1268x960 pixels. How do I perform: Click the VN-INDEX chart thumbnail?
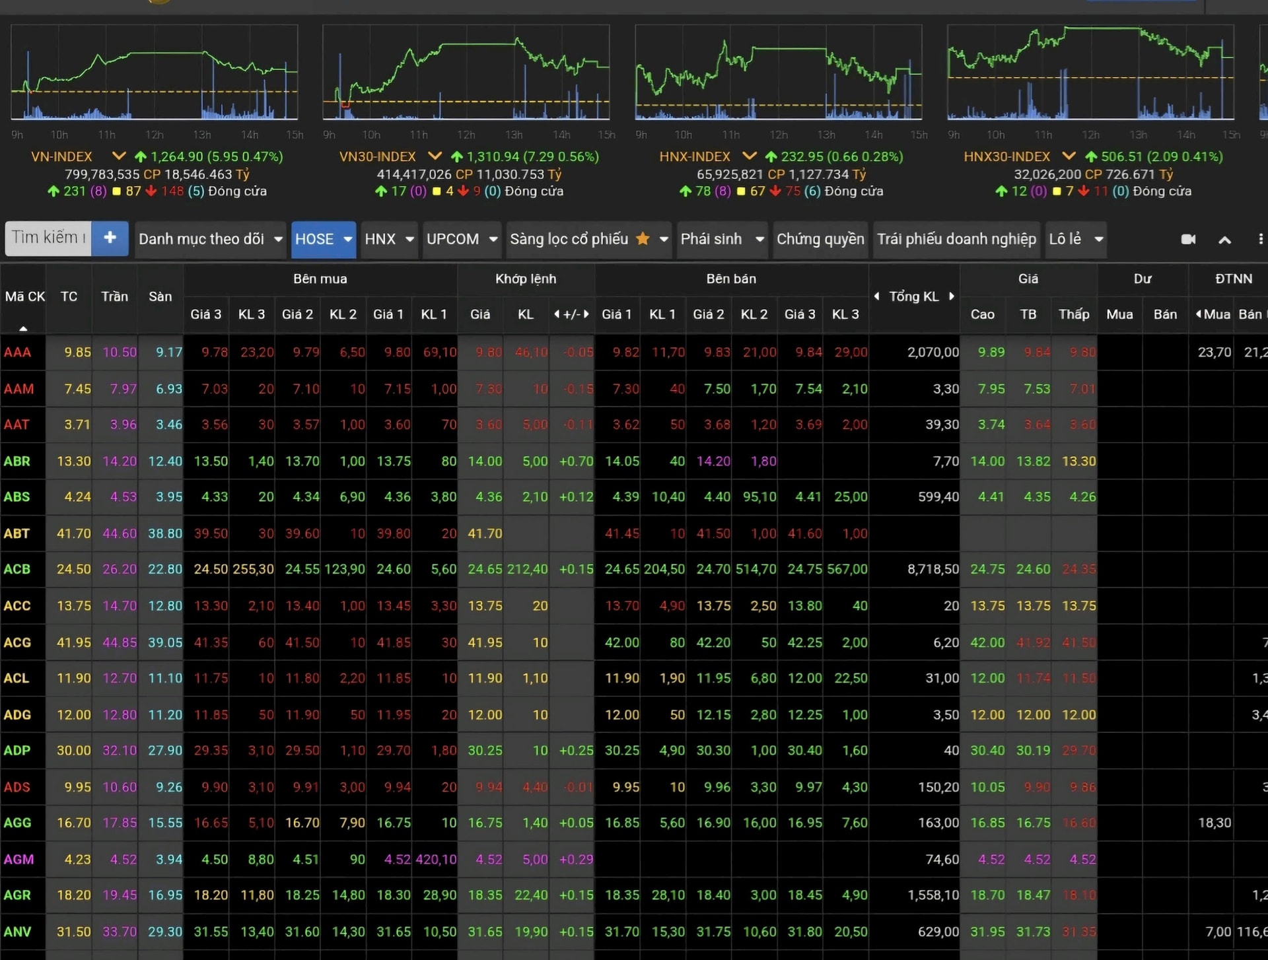click(154, 72)
